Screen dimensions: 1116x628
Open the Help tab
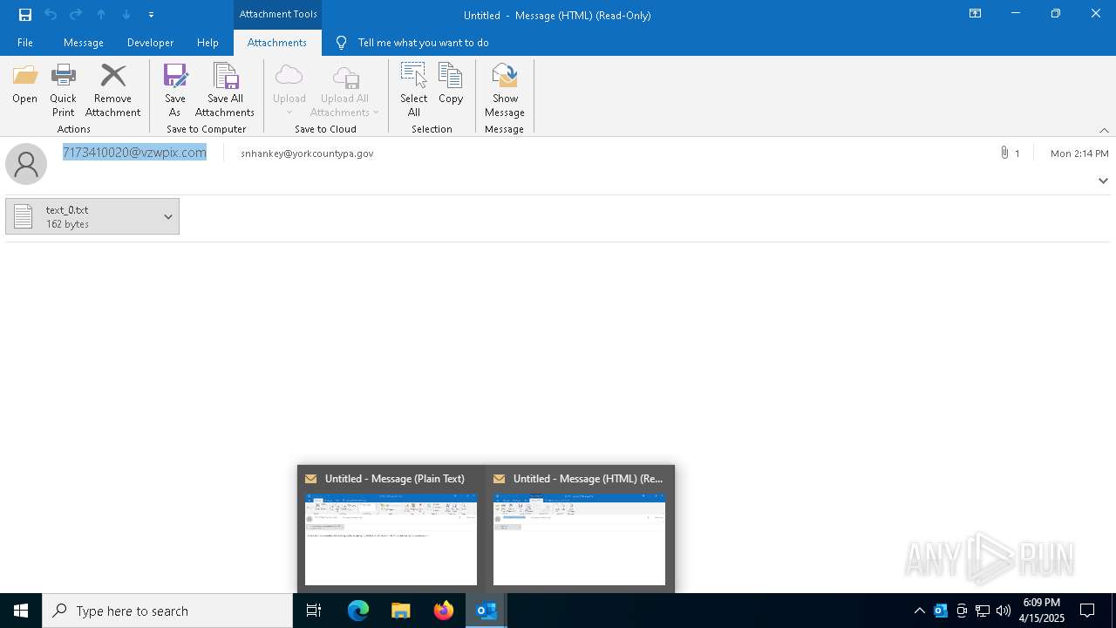208,43
